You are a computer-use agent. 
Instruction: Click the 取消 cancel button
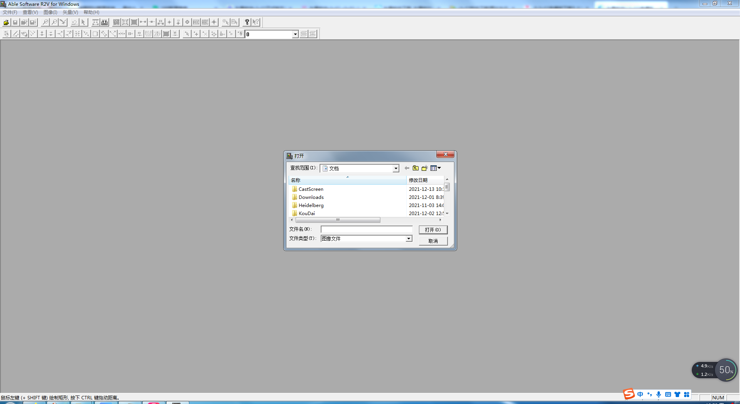(x=433, y=241)
